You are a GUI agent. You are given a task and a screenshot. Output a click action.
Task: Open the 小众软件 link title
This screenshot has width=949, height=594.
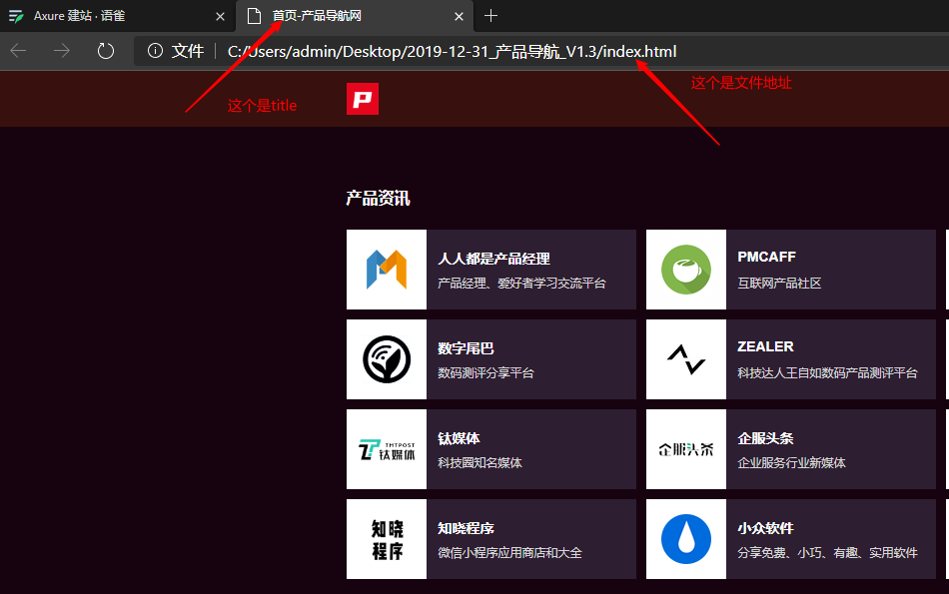[x=765, y=528]
